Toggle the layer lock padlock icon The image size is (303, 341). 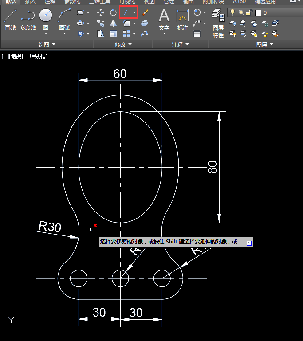(249, 12)
